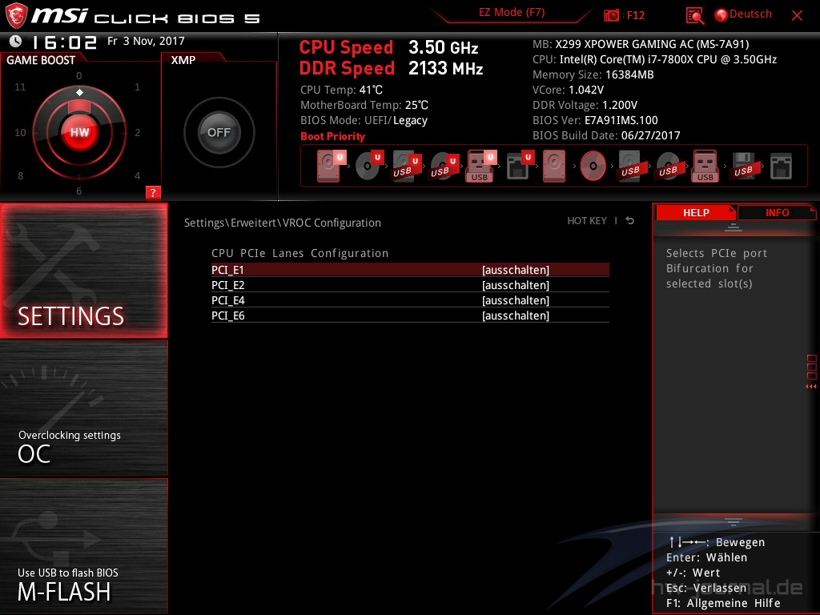Click the HOT KEY button
Viewport: 820px width, 615px height.
(587, 221)
